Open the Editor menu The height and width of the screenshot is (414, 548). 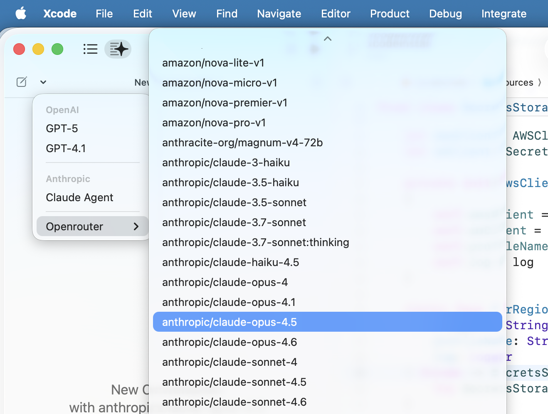(x=335, y=13)
